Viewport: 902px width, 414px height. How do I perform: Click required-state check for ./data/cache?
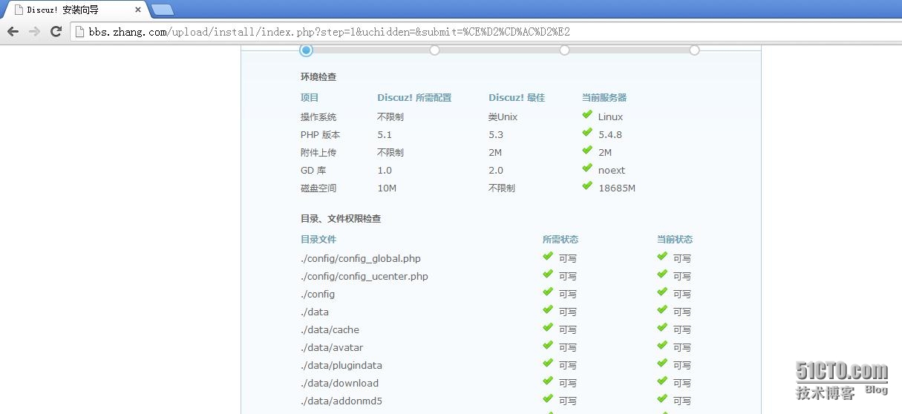click(548, 328)
